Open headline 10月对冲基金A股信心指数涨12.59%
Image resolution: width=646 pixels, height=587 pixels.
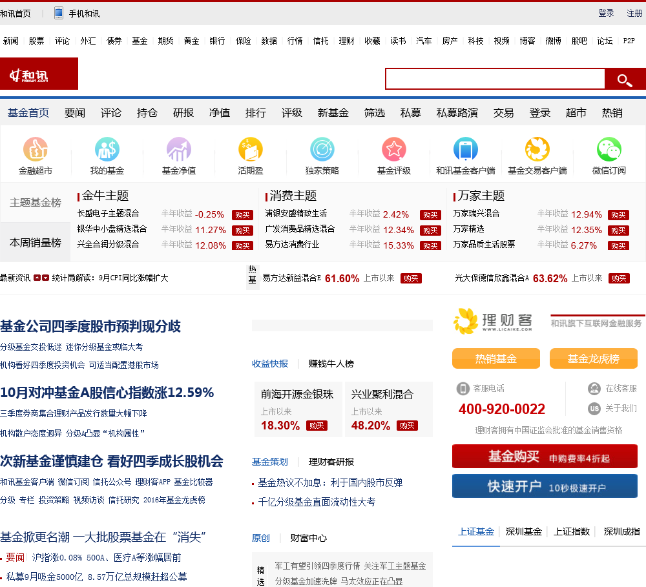(x=107, y=393)
